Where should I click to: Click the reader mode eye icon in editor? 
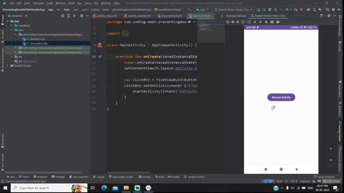click(189, 22)
